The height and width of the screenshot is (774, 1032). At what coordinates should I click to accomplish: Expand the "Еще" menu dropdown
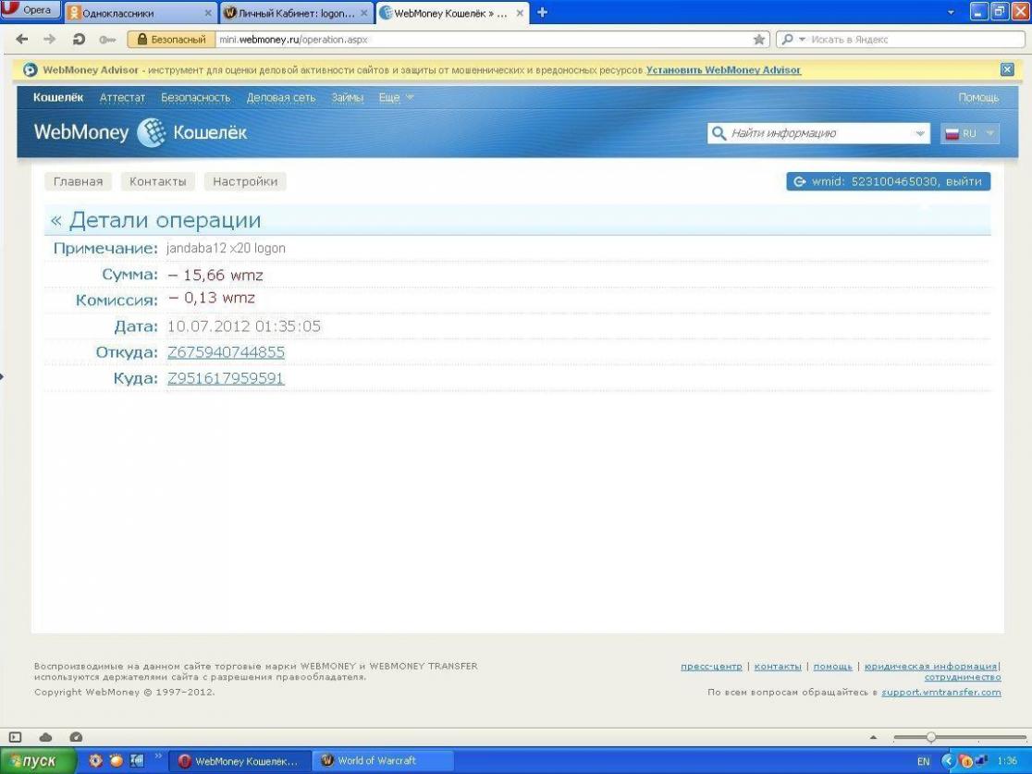(395, 98)
